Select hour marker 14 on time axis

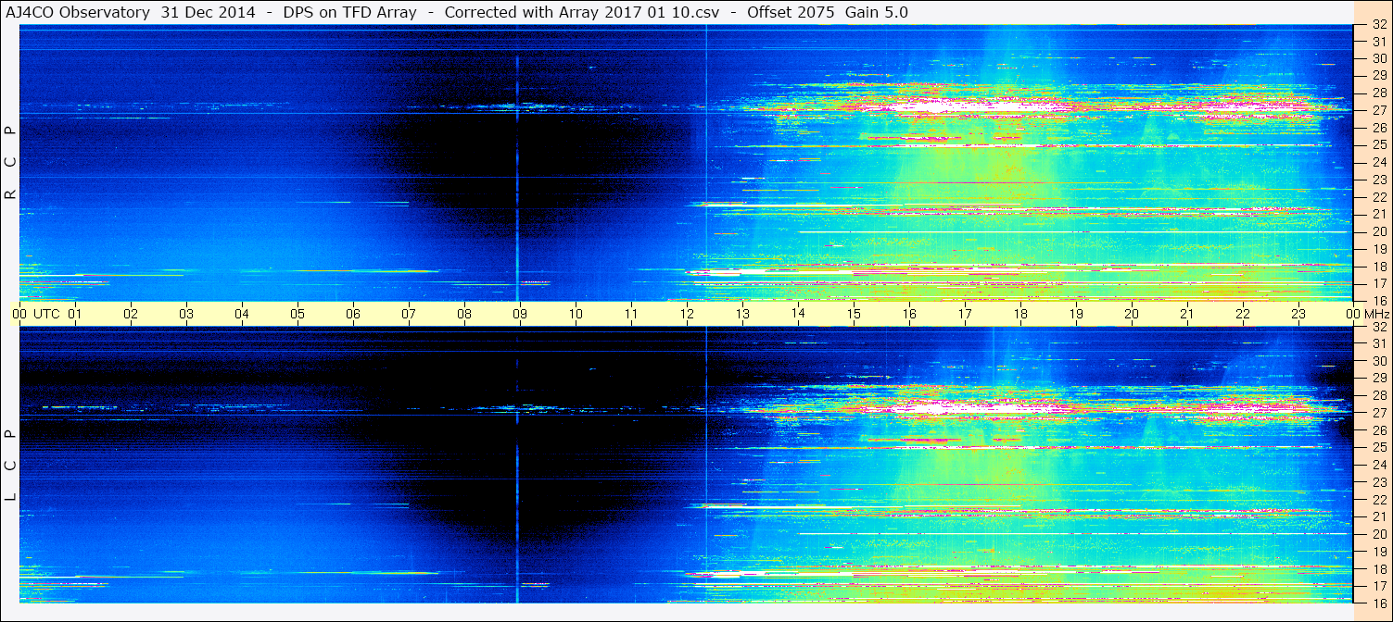(x=798, y=314)
